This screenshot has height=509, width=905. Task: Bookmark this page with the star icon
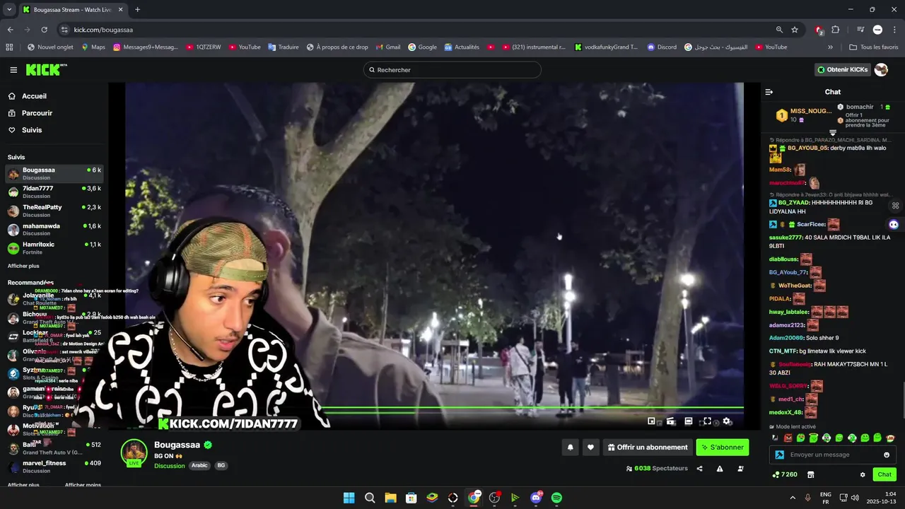(x=795, y=30)
